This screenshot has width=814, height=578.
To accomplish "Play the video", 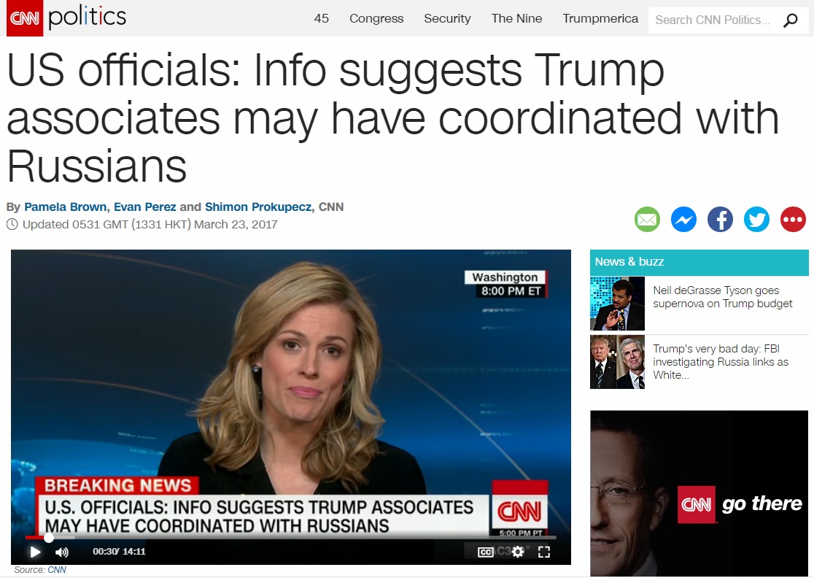I will point(35,552).
